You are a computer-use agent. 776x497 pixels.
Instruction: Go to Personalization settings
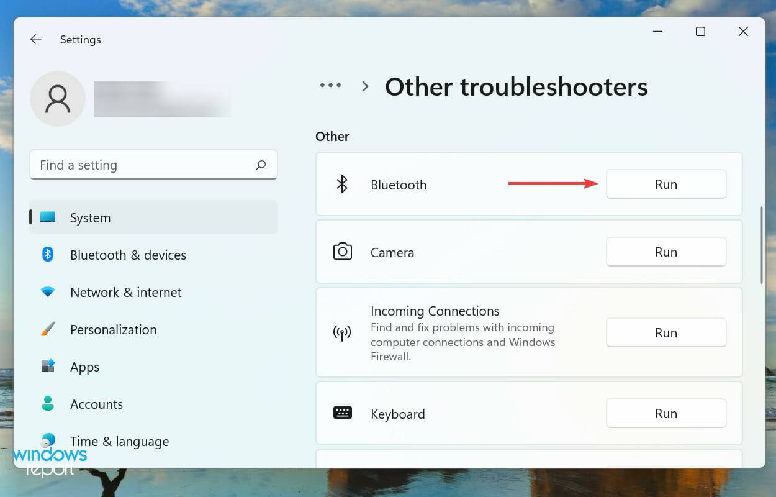point(113,329)
